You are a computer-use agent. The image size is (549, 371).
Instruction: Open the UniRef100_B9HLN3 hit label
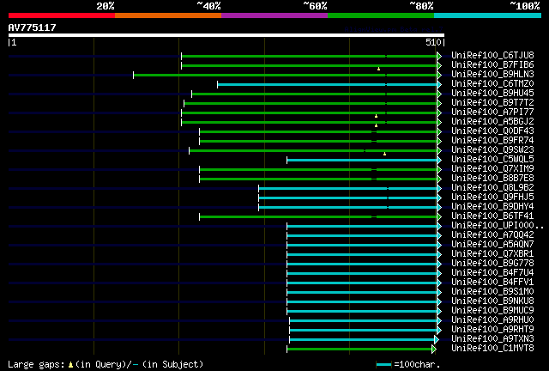(x=492, y=75)
